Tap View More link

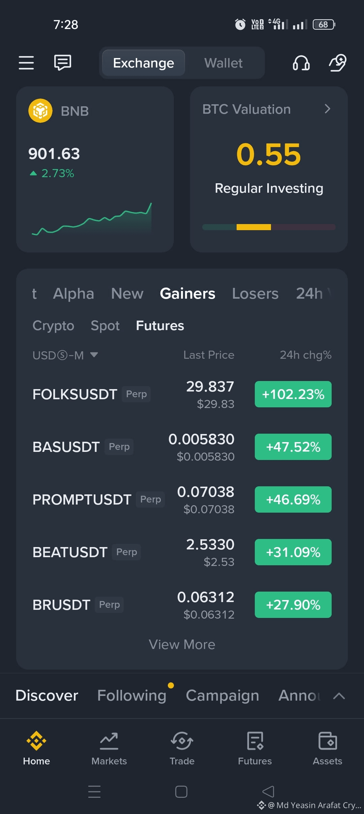click(x=182, y=645)
